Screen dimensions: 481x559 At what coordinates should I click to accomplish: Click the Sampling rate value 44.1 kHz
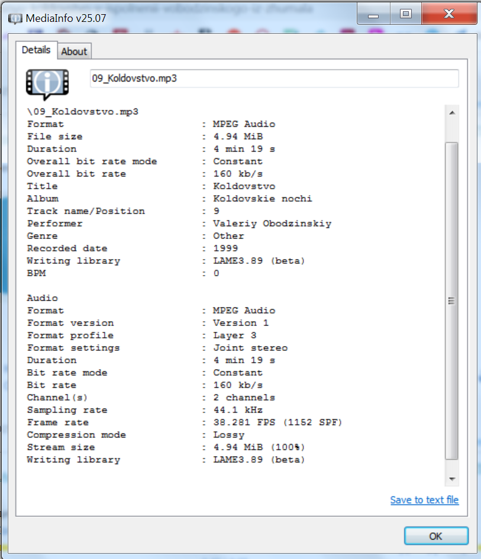point(238,410)
